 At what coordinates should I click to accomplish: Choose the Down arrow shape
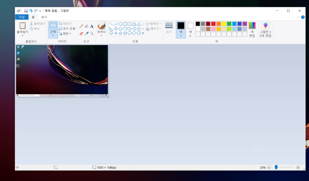click(x=111, y=33)
